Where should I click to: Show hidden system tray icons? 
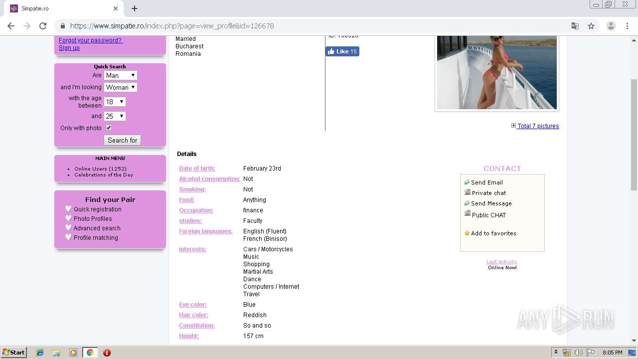point(556,353)
